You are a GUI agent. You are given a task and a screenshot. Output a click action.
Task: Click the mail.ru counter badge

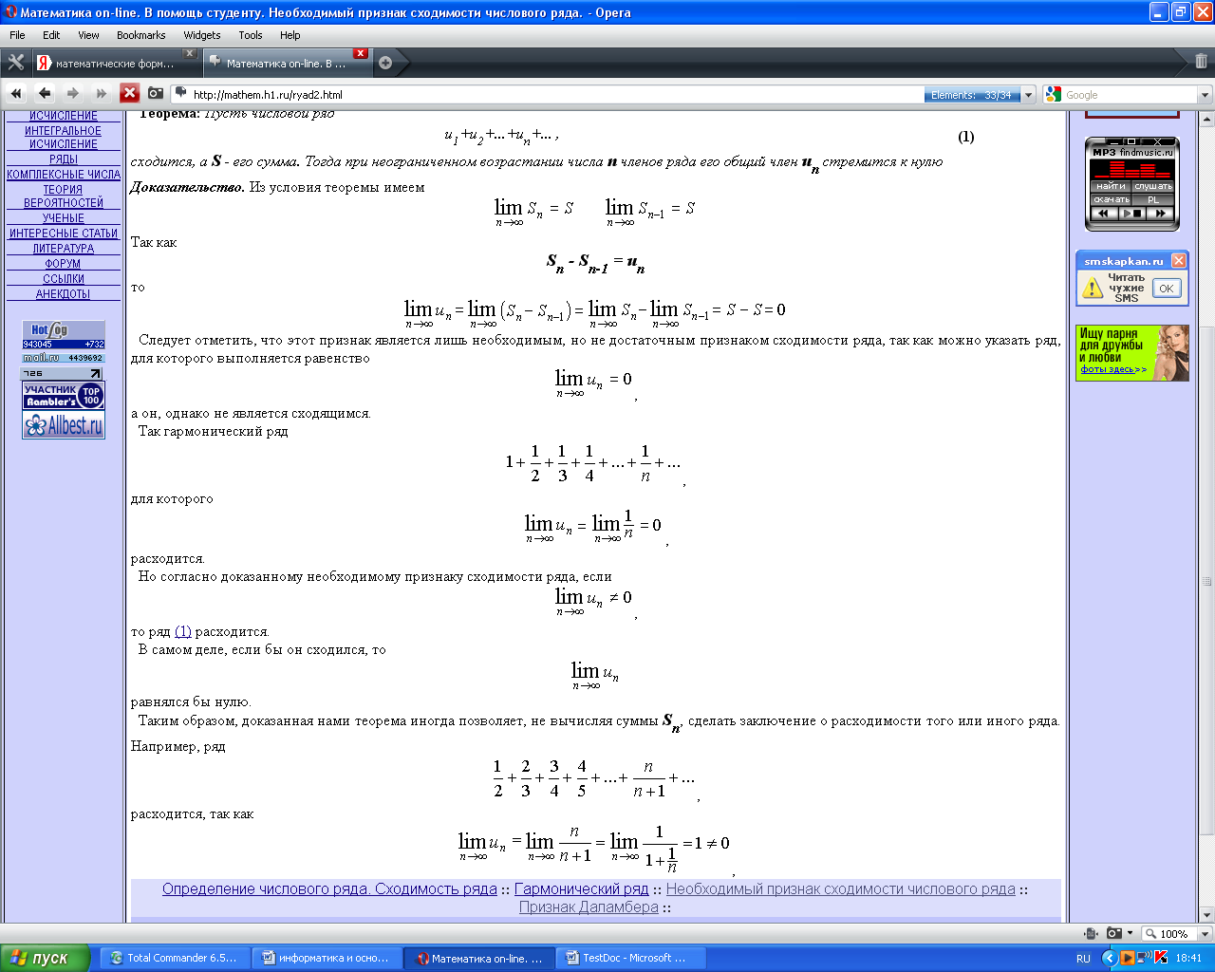coord(64,358)
